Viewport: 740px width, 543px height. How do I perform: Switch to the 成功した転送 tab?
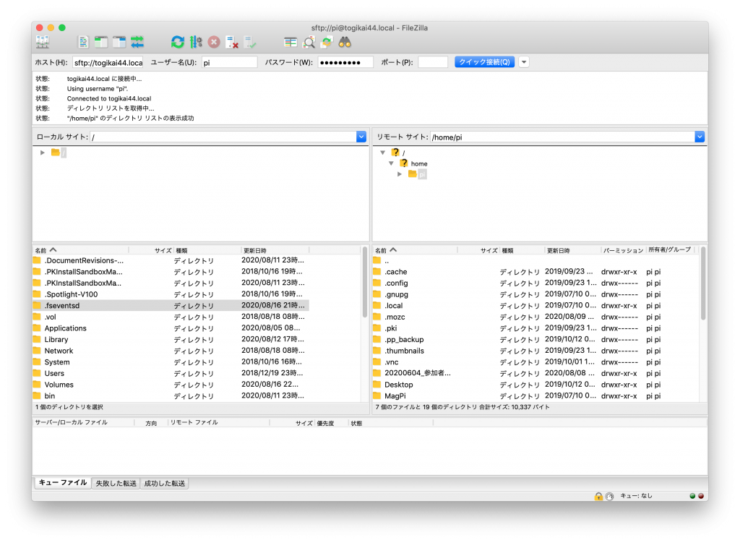click(165, 483)
